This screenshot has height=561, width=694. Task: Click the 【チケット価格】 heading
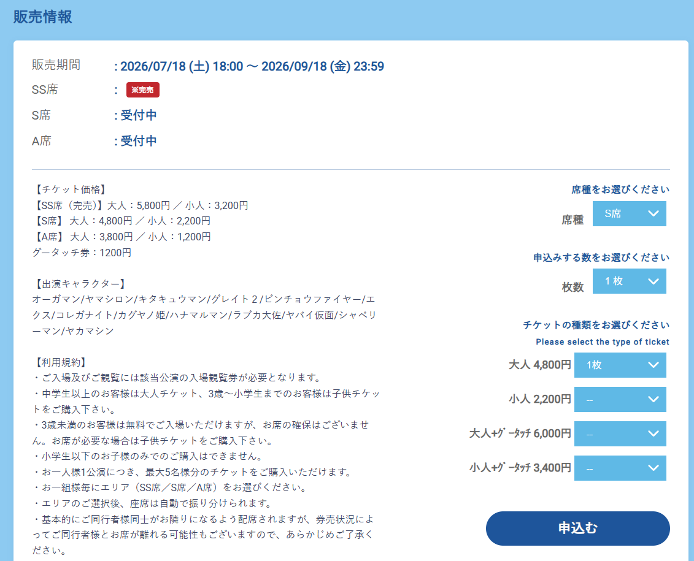pyautogui.click(x=70, y=189)
